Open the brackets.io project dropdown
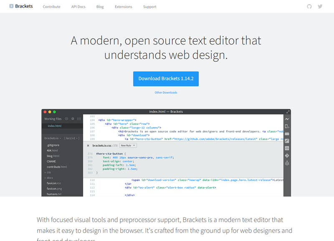This screenshot has height=241, width=334. click(53, 138)
